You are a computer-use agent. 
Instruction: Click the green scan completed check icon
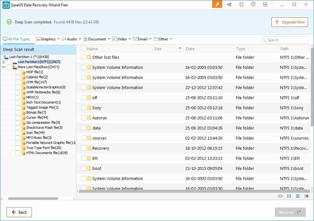(x=9, y=22)
